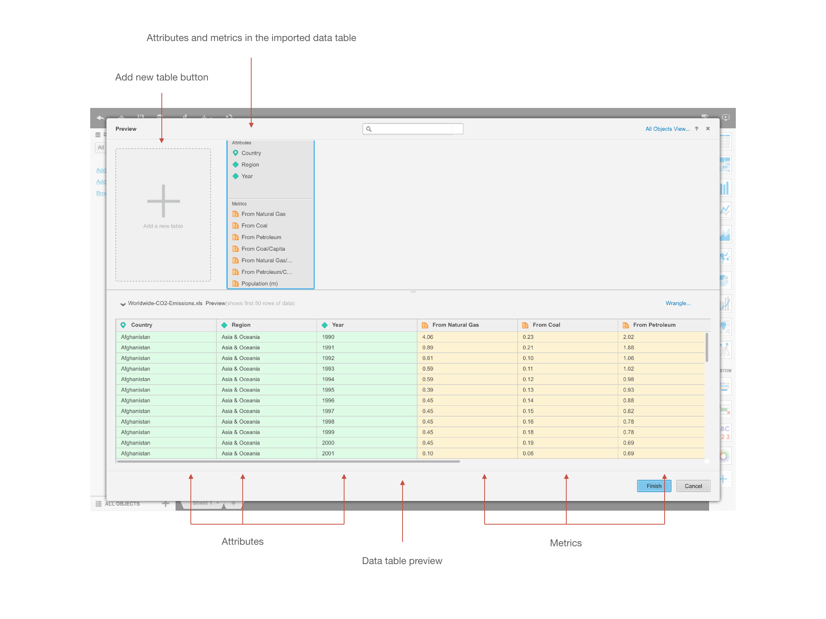Open the help question mark icon
The image size is (826, 619).
pyautogui.click(x=696, y=129)
